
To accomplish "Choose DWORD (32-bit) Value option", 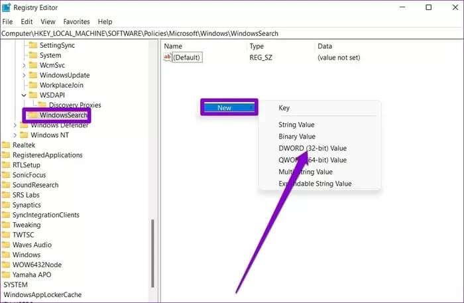I will tap(312, 149).
